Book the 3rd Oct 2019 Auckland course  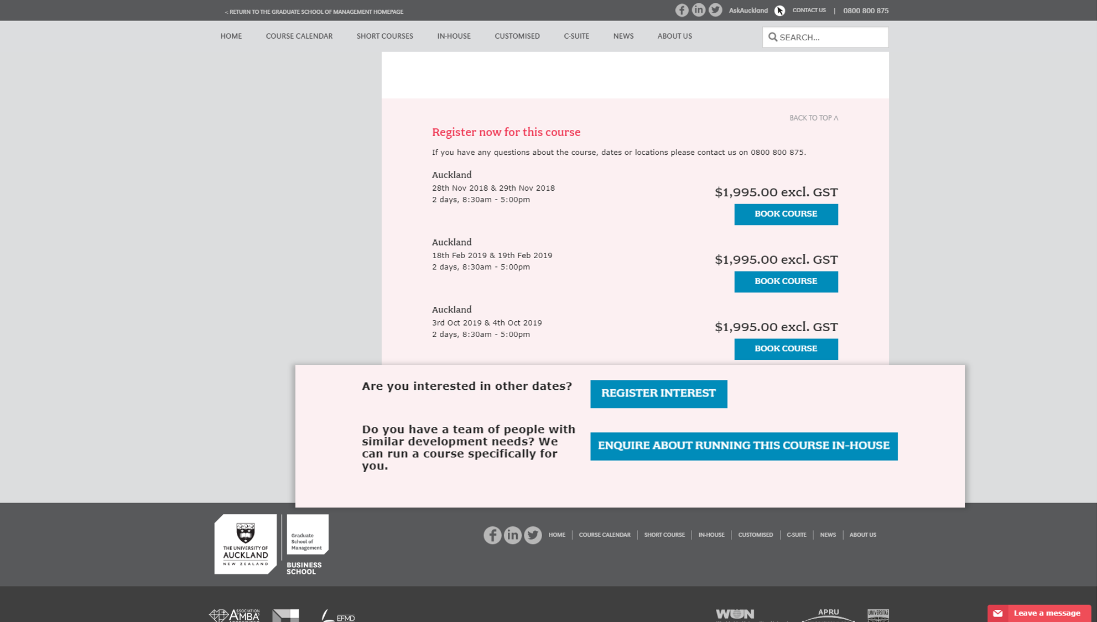coord(786,349)
